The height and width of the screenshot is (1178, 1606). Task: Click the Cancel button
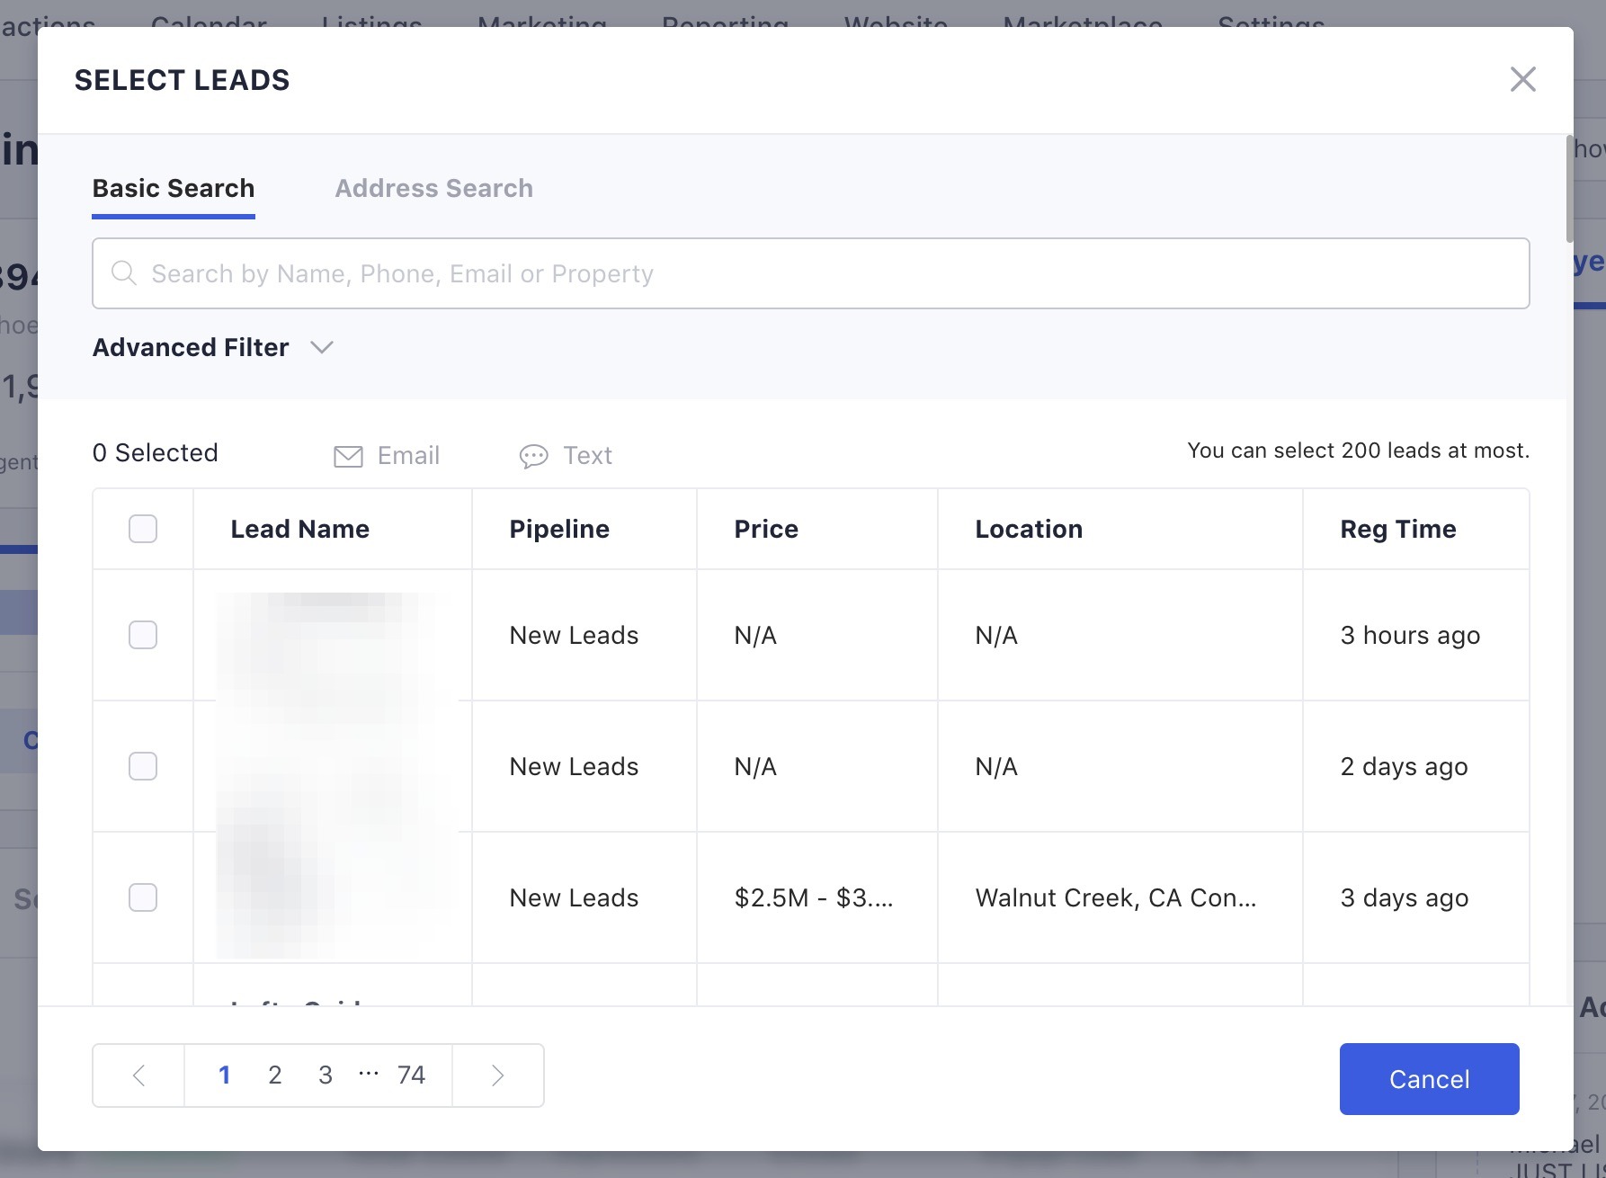click(x=1429, y=1078)
